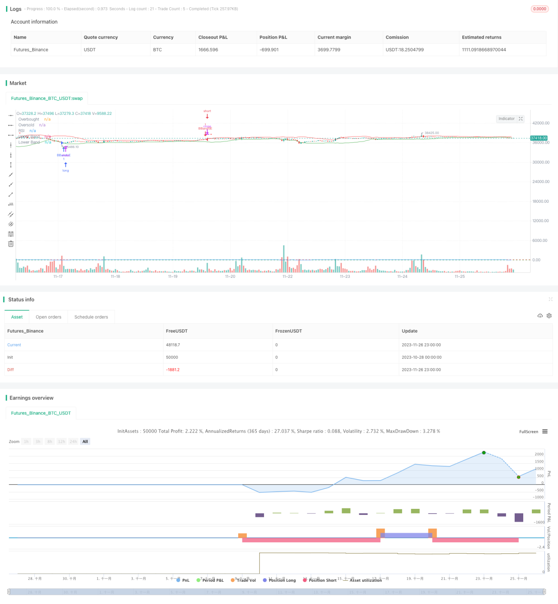This screenshot has width=558, height=604.
Task: Toggle the Trade Vol legend series
Action: pos(243,580)
